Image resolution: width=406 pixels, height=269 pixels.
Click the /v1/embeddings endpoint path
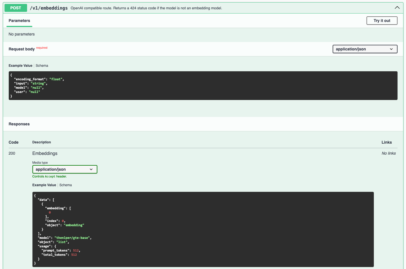[49, 8]
